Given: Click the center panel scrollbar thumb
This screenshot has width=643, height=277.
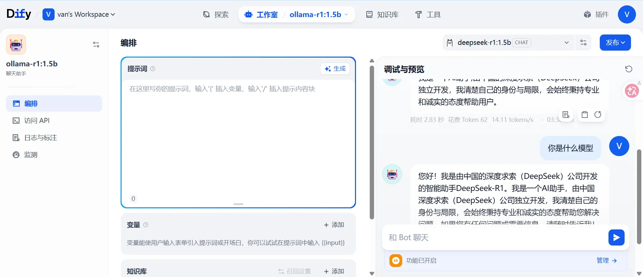Looking at the screenshot, I should (x=372, y=143).
